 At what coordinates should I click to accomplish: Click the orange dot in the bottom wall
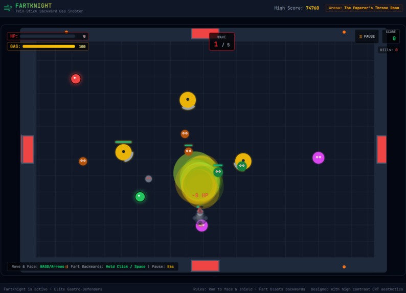pyautogui.click(x=344, y=267)
